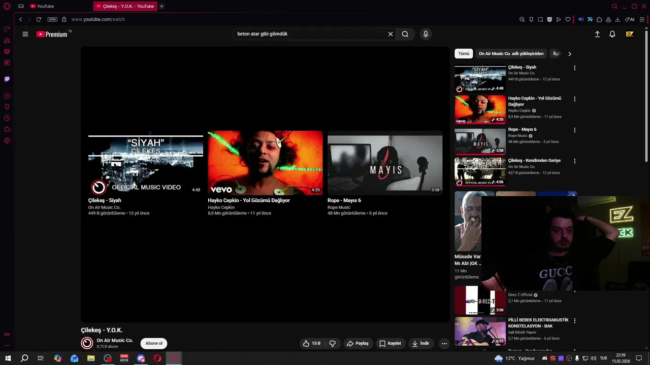This screenshot has width=650, height=365.
Task: Open the extensions cube icon
Action: [599, 19]
